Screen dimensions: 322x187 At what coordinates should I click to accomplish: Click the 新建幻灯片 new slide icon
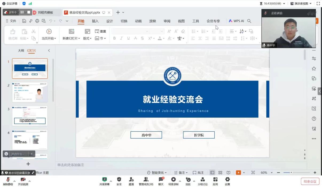pos(71,32)
